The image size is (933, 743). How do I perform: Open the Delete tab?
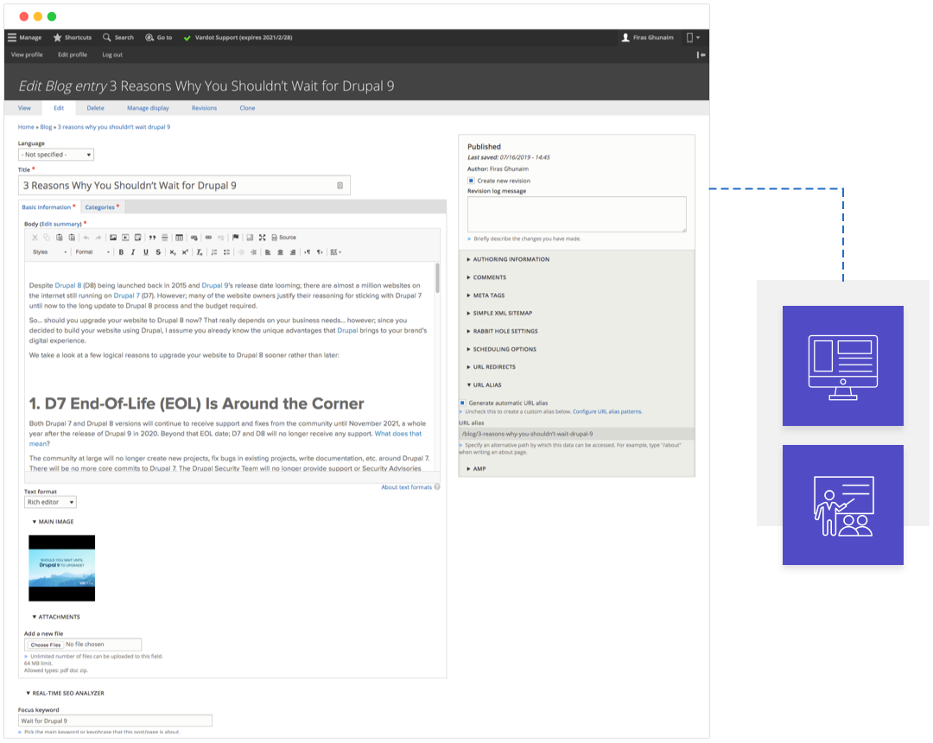95,108
